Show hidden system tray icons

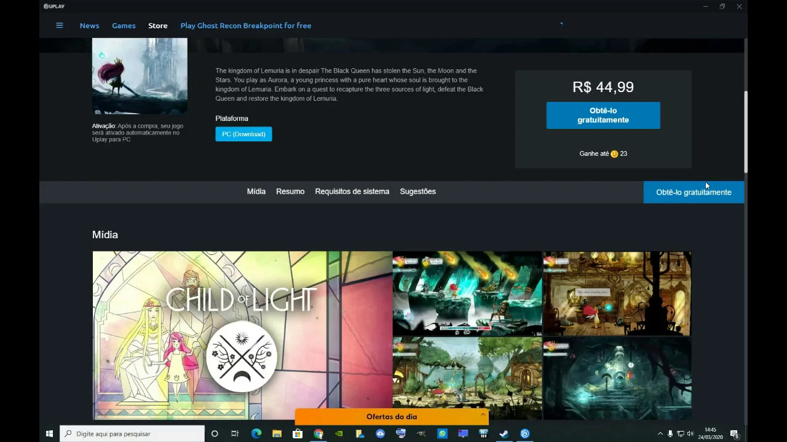click(660, 433)
